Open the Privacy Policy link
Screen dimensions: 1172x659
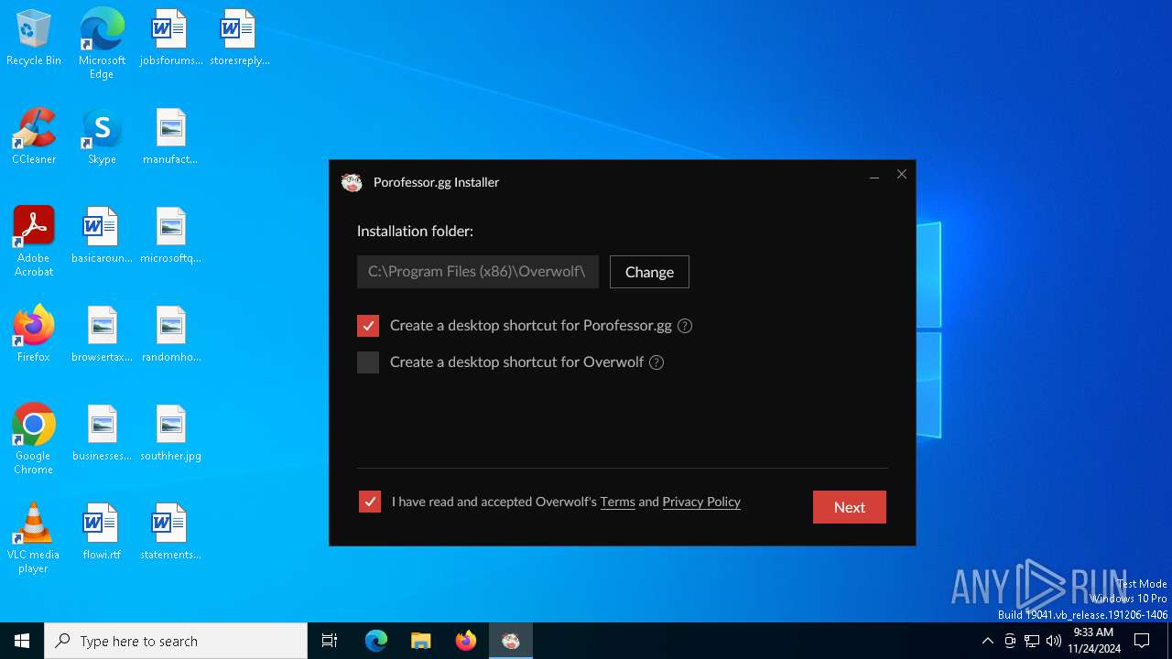pyautogui.click(x=701, y=502)
